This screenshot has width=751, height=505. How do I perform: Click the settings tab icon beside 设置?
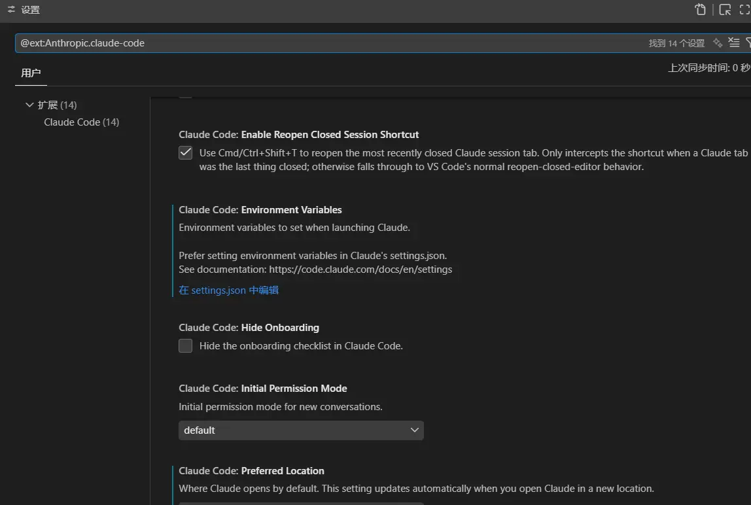[x=12, y=10]
